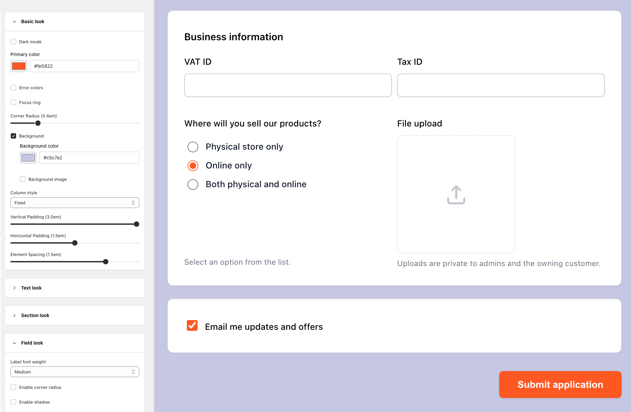This screenshot has height=412, width=631.
Task: Open the Label font weight dropdown
Action: (x=74, y=372)
